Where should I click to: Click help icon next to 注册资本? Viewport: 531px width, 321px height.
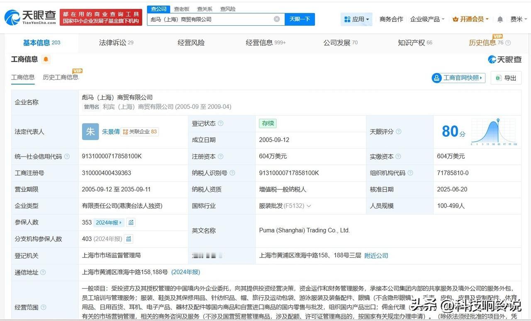point(221,157)
